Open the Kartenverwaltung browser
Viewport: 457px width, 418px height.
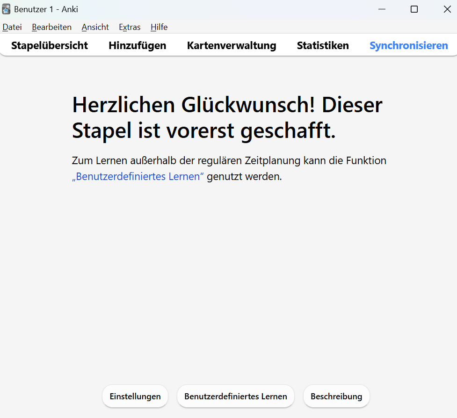(232, 45)
